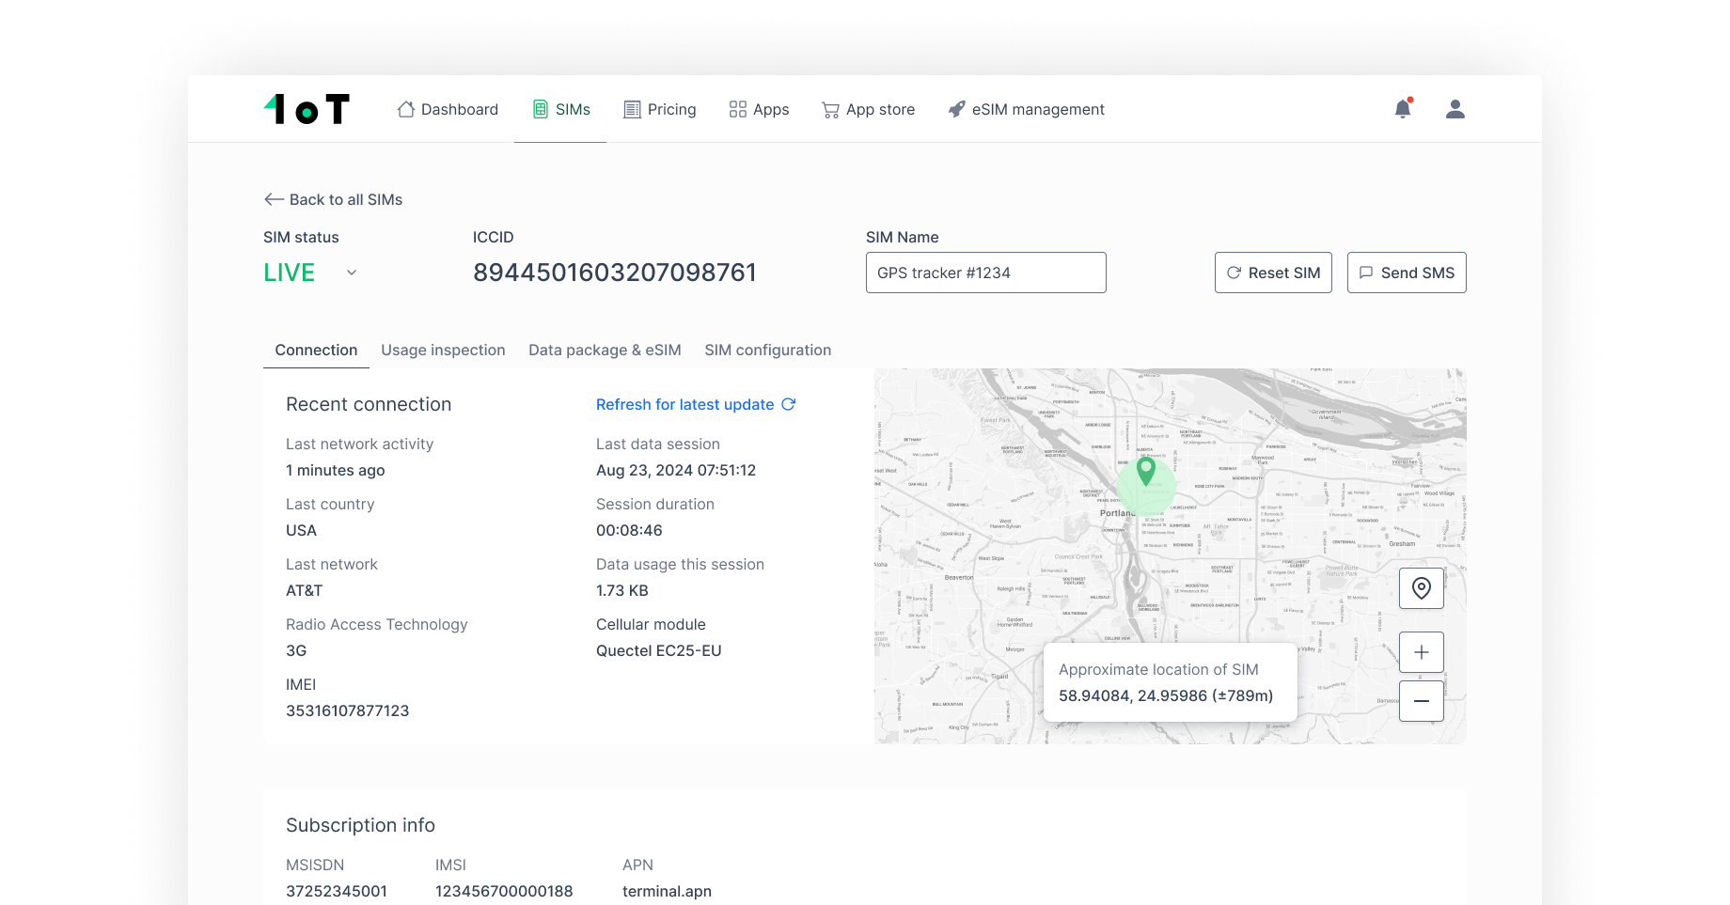The height and width of the screenshot is (905, 1730).
Task: Open Data package & eSIM tab
Action: 605,350
